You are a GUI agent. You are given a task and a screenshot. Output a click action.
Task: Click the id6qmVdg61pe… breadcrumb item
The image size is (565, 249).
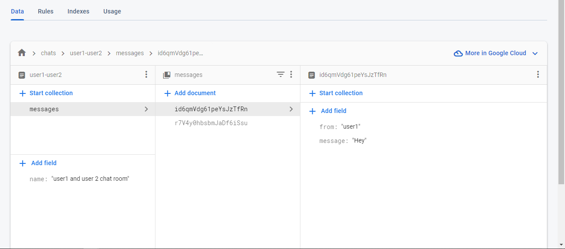[x=181, y=53]
